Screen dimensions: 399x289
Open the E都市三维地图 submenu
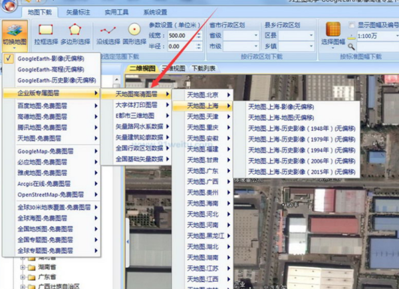136,116
